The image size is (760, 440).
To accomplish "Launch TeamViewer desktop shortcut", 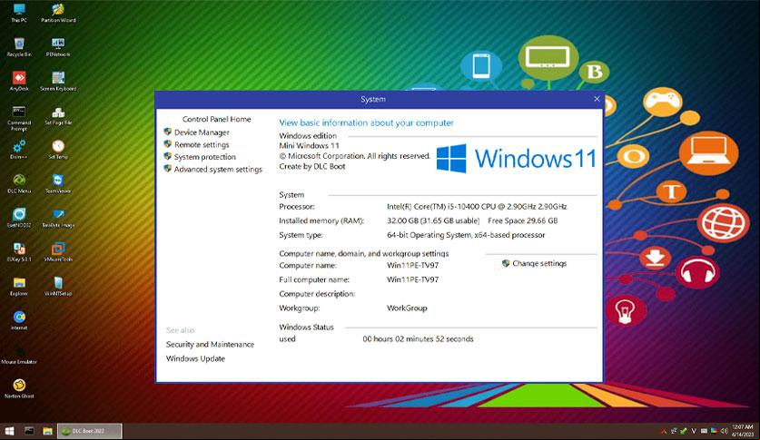I will (58, 183).
